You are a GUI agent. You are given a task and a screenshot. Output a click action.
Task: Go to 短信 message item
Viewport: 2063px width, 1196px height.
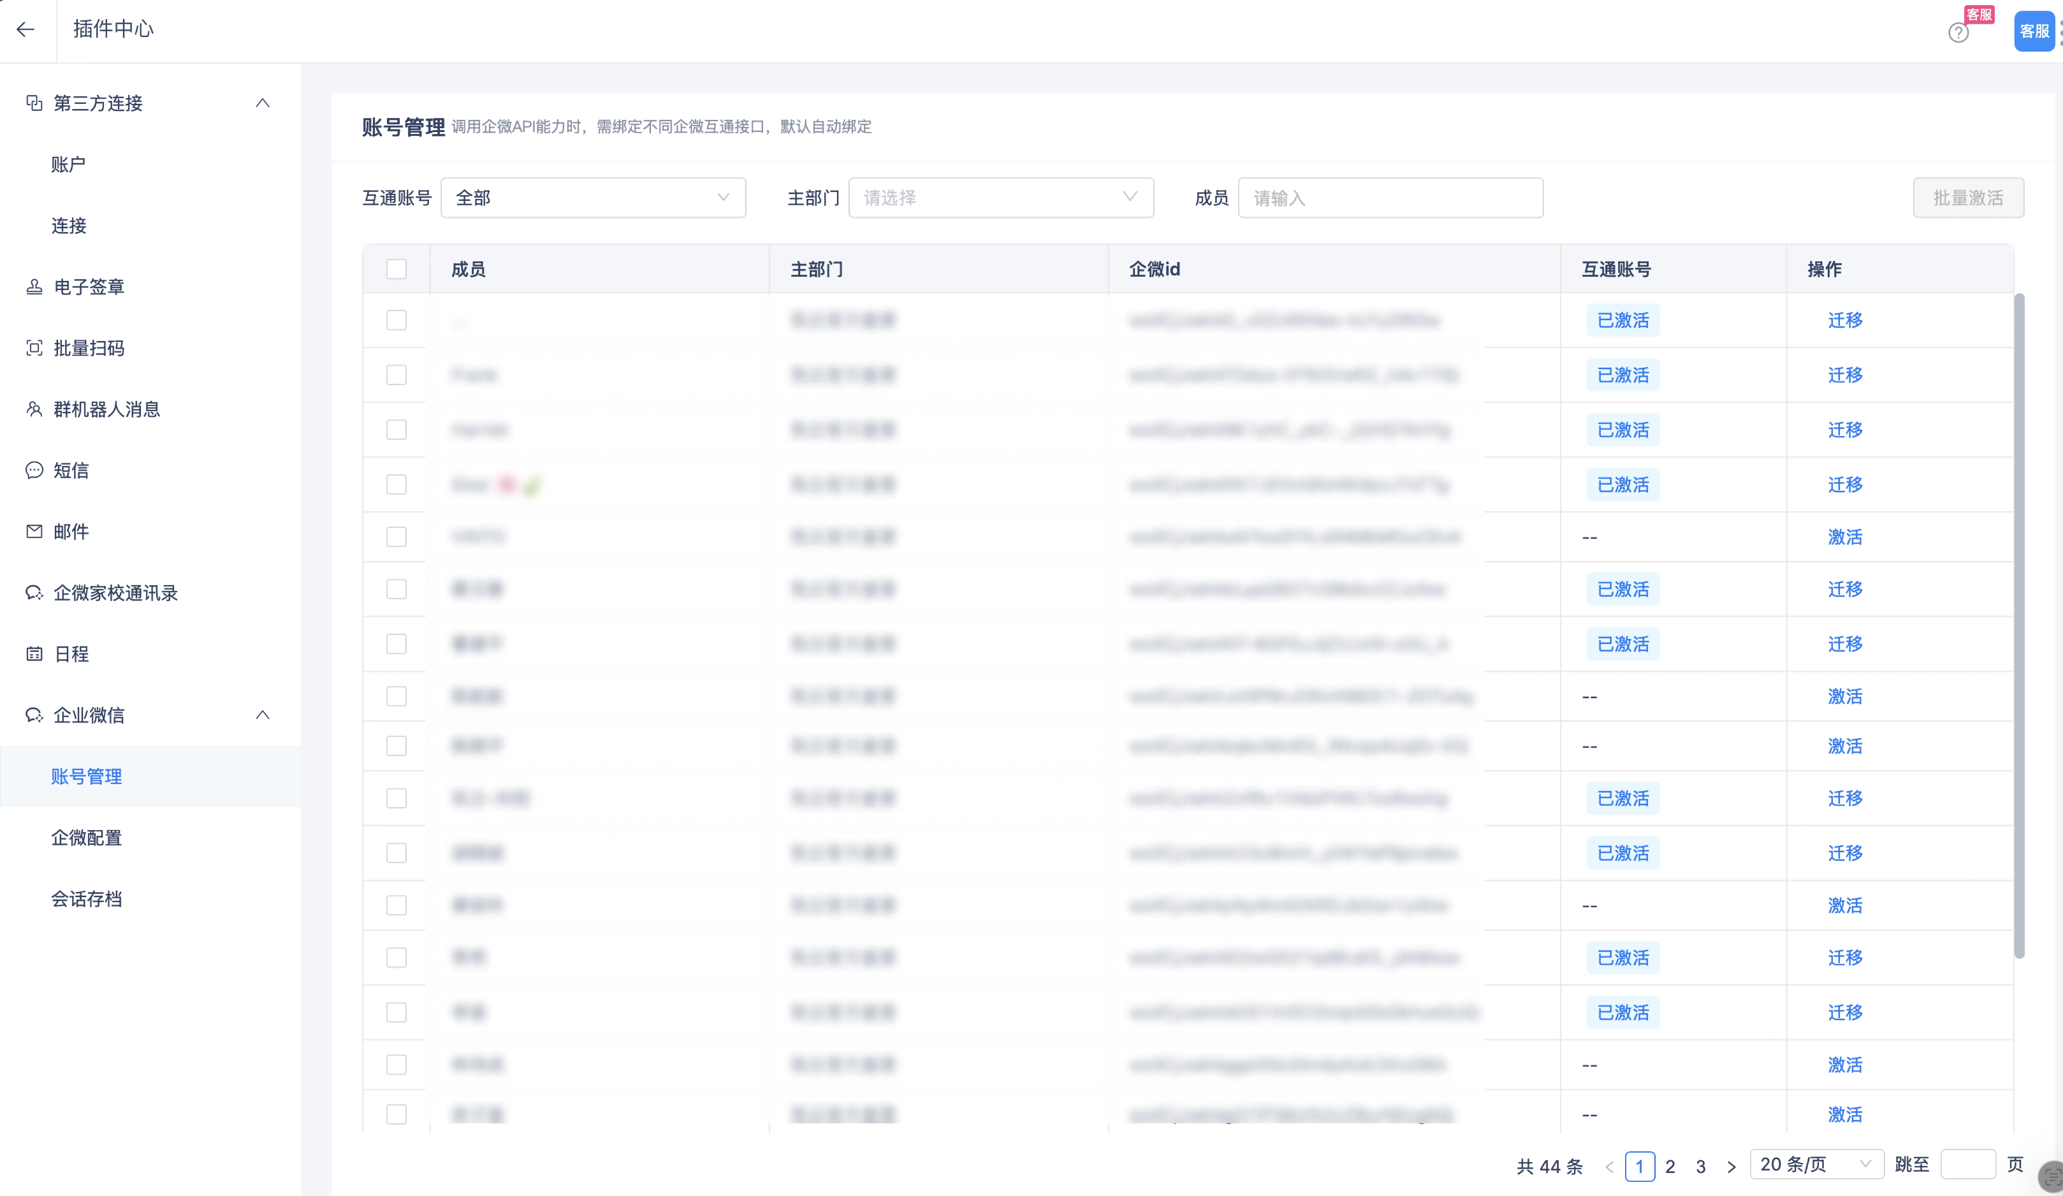pyautogui.click(x=70, y=470)
